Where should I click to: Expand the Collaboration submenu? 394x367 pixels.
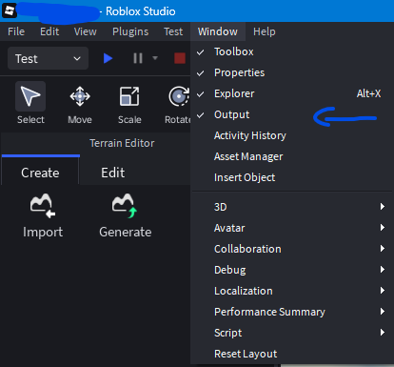click(292, 249)
